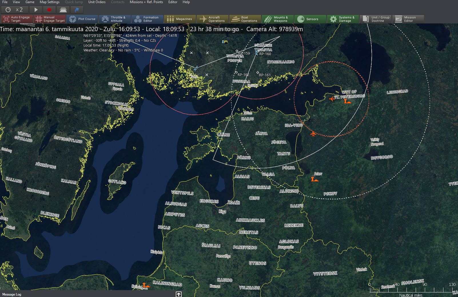
Task: Click the red record button
Action: point(49,10)
